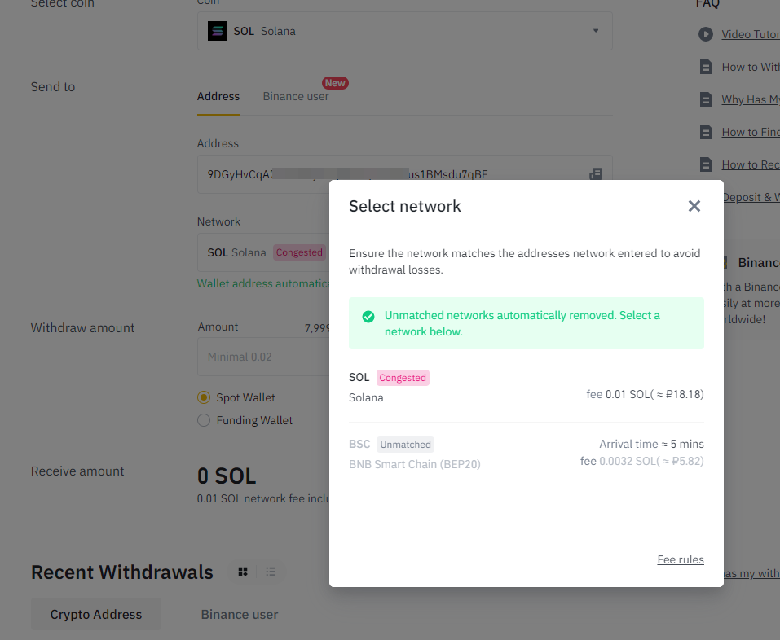Select the Binance user tab in Recent Withdrawals
This screenshot has height=640, width=780.
(x=240, y=614)
